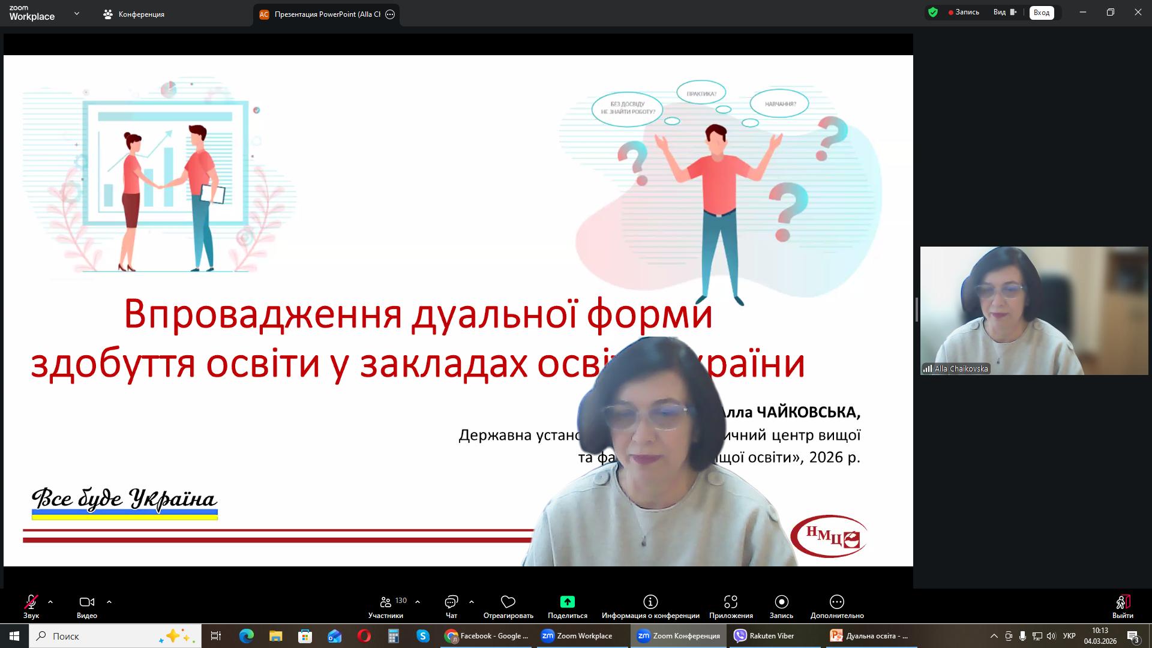Click green Поделиться share screen icon
This screenshot has width=1152, height=648.
click(x=567, y=602)
